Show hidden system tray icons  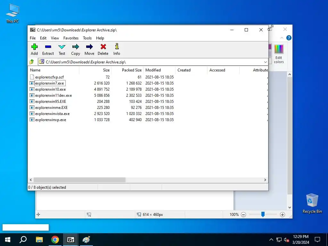(x=271, y=240)
